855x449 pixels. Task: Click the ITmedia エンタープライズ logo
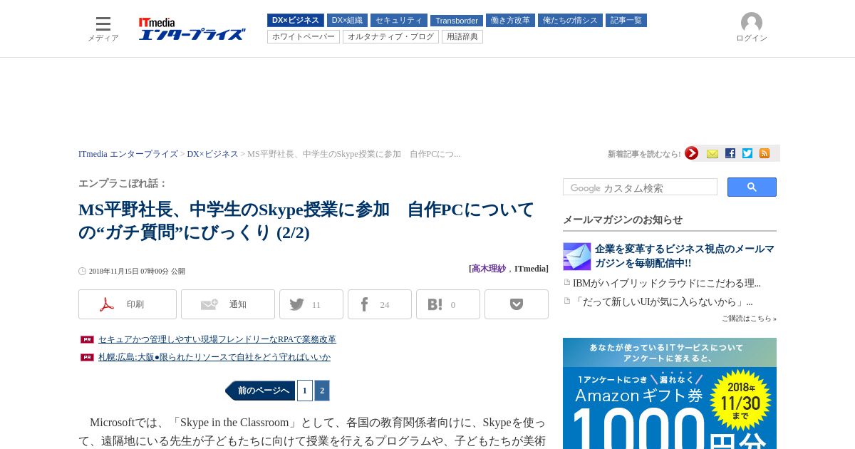click(x=192, y=29)
